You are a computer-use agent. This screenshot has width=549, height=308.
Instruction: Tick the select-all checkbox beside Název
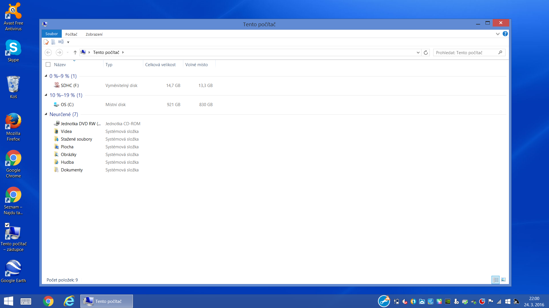(x=48, y=65)
